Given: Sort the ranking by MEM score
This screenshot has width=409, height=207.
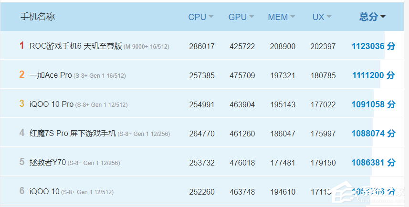Looking at the screenshot, I should [282, 17].
